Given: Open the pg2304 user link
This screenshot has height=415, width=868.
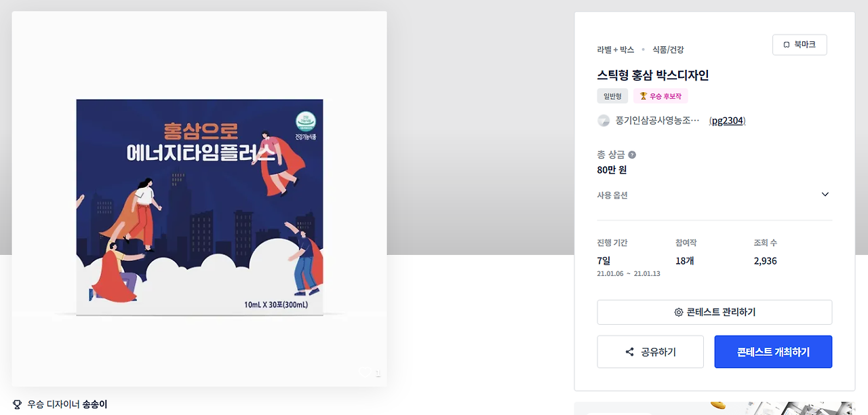Looking at the screenshot, I should tap(728, 121).
